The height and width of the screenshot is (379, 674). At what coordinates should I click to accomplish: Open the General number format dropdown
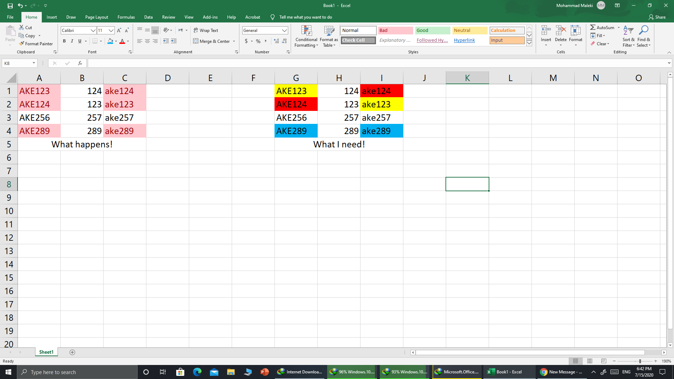284,31
